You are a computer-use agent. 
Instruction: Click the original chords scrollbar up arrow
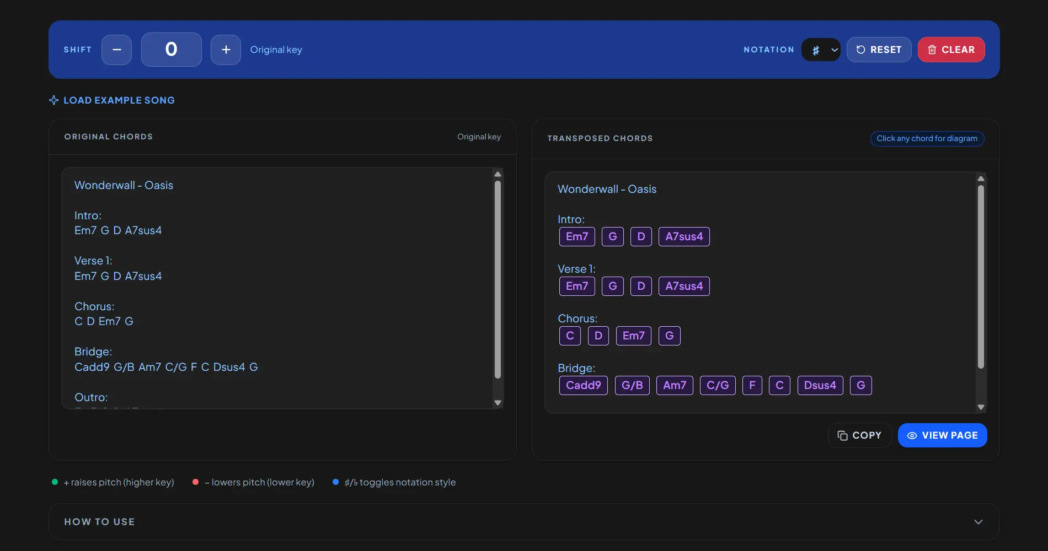click(x=498, y=174)
